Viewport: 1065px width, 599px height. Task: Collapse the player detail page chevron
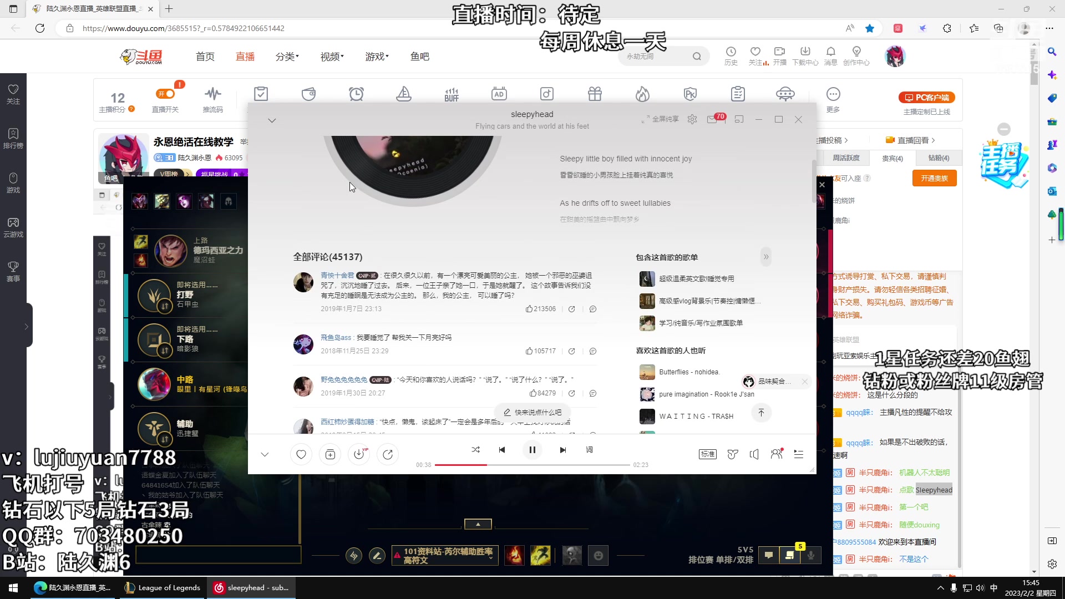click(272, 120)
